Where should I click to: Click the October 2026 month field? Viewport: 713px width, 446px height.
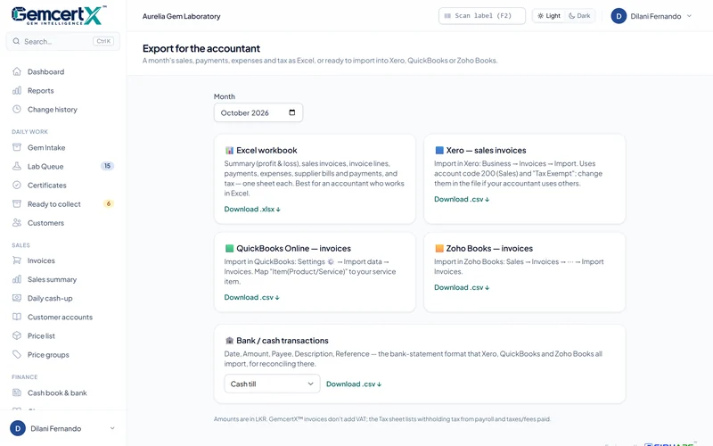click(x=258, y=112)
